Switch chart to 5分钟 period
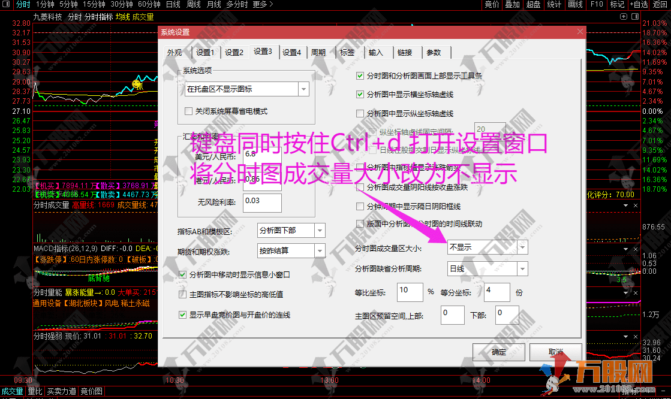The width and height of the screenshot is (671, 399). [68, 4]
